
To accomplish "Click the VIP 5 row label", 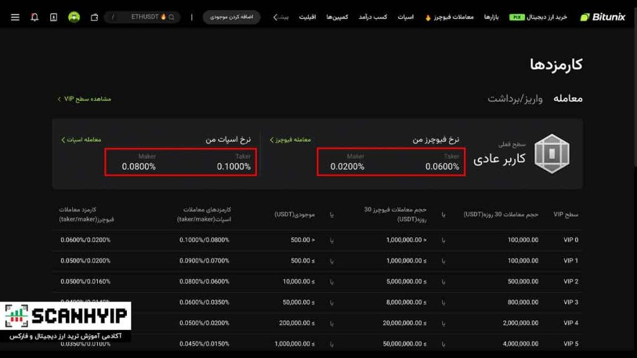I will pyautogui.click(x=571, y=344).
